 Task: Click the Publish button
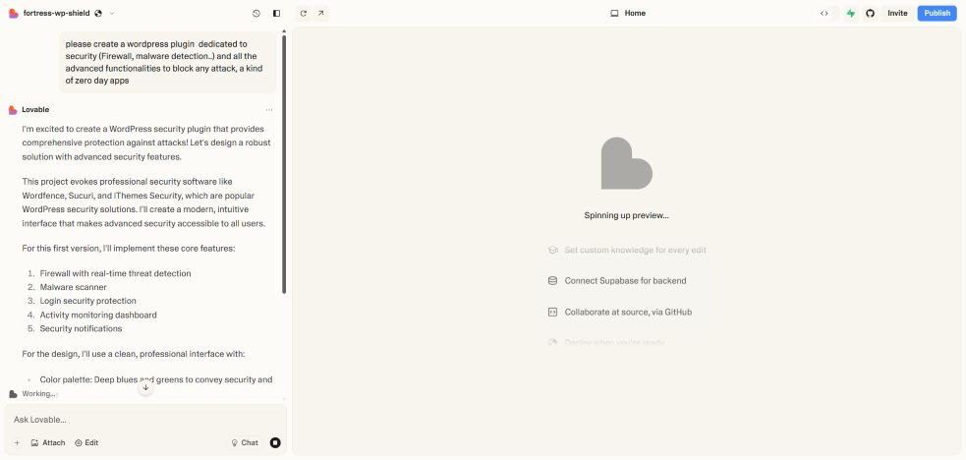(x=938, y=13)
